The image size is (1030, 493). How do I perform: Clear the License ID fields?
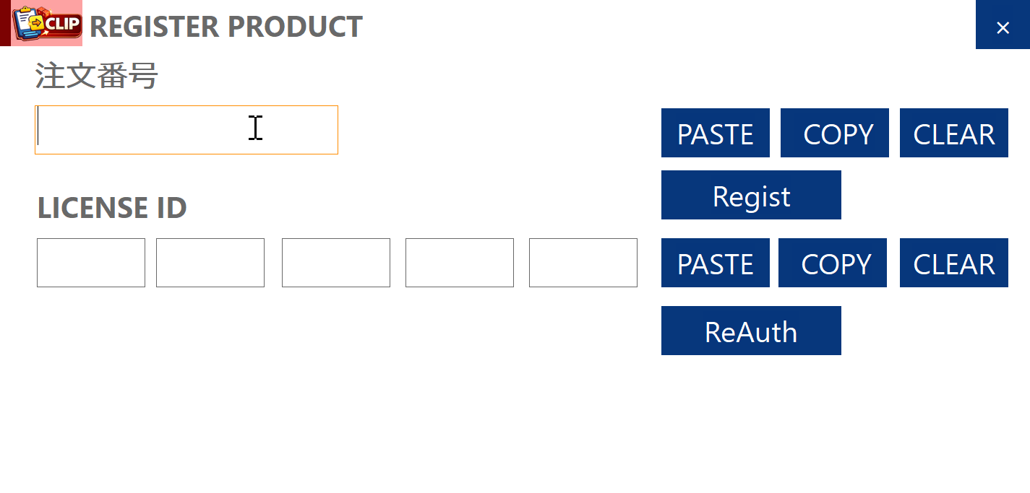click(953, 263)
